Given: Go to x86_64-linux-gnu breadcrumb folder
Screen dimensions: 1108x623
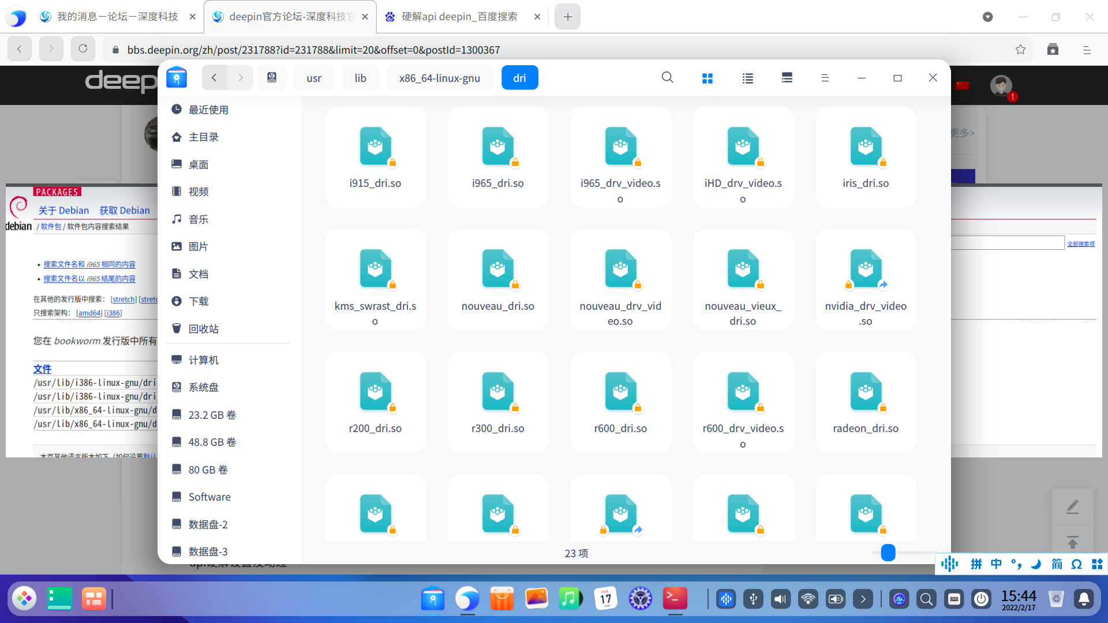Looking at the screenshot, I should click(x=439, y=78).
